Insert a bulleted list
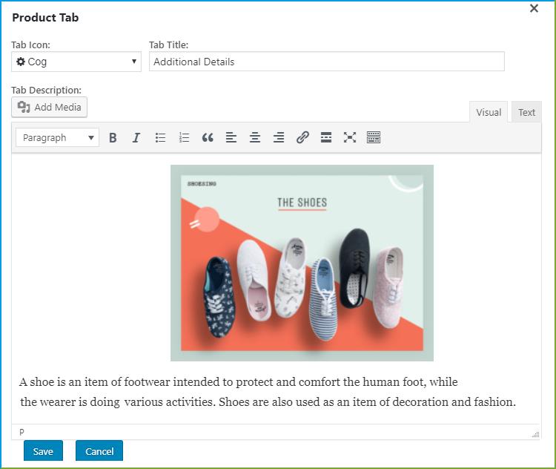Screen dimensions: 556x469 coord(160,137)
